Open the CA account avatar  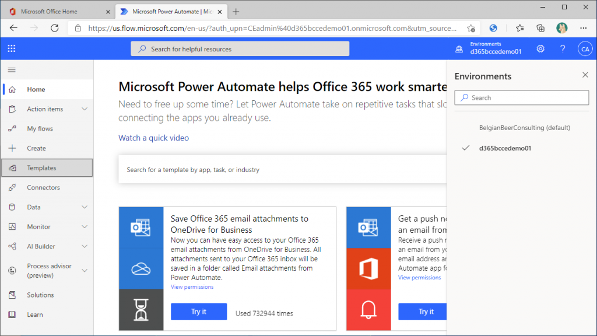tap(585, 49)
